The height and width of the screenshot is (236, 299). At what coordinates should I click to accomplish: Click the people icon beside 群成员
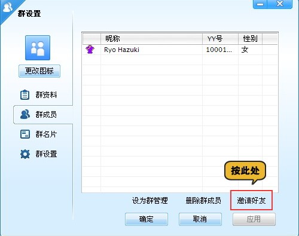(x=25, y=114)
